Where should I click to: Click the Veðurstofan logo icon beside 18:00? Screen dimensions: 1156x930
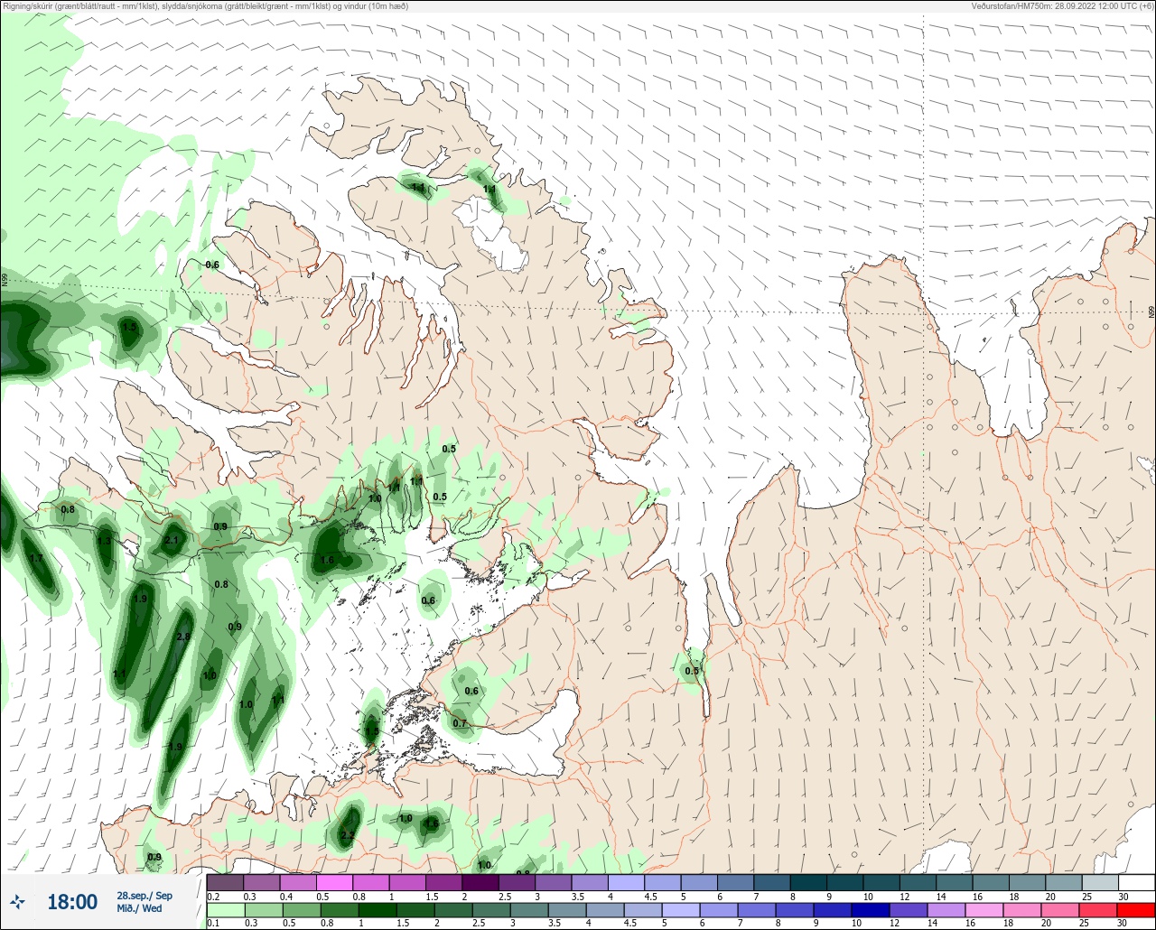click(17, 901)
